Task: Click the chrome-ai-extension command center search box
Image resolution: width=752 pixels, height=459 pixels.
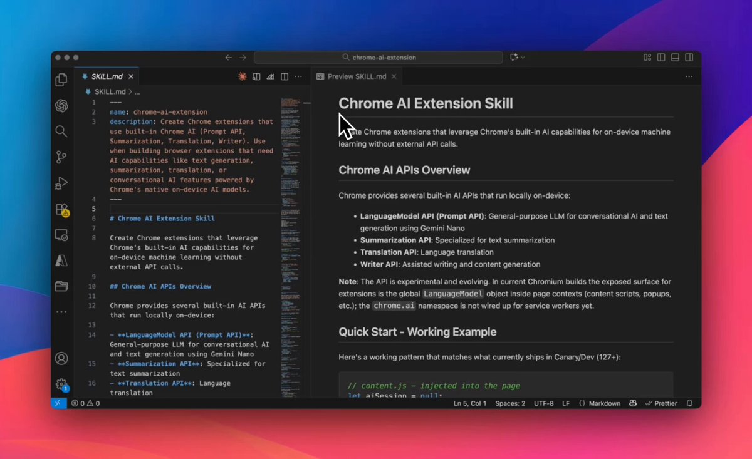Action: click(379, 58)
